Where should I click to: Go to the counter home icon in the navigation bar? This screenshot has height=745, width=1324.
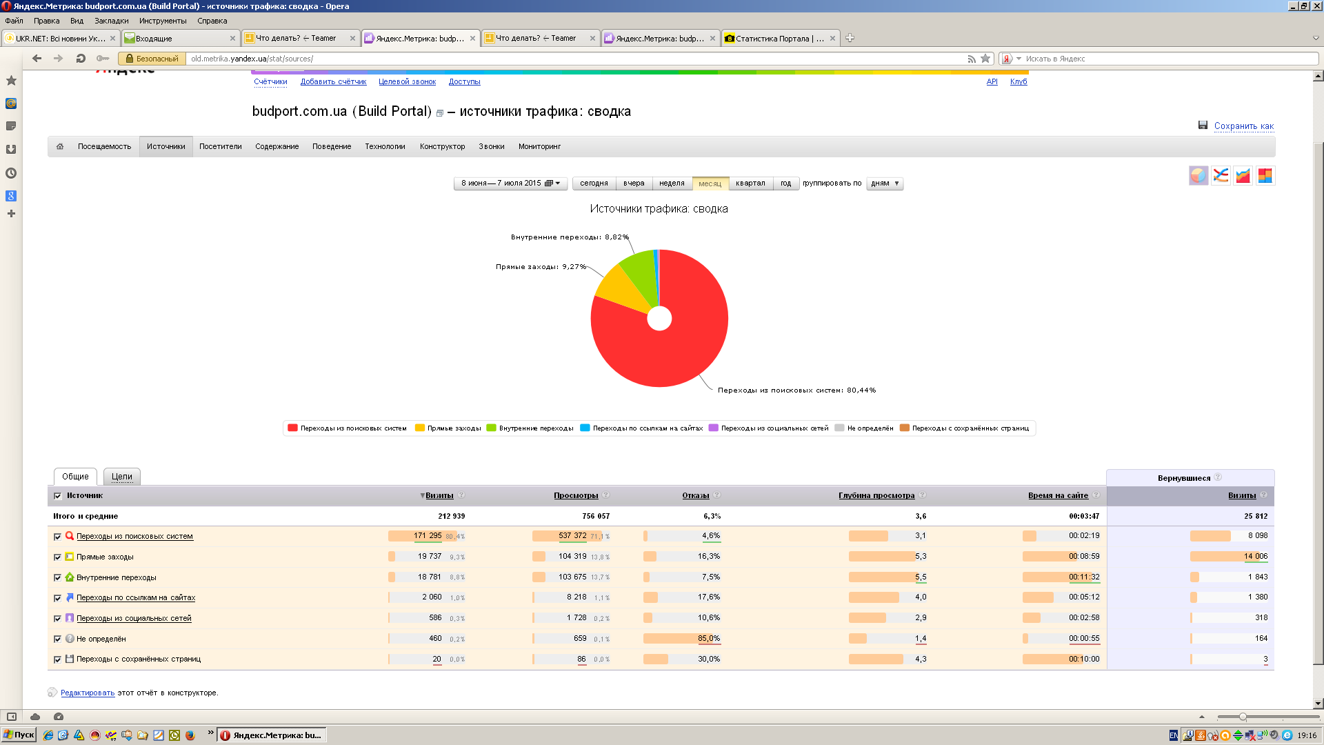pyautogui.click(x=60, y=146)
